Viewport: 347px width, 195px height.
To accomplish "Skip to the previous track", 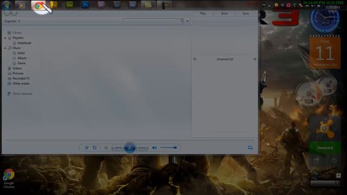I will [118, 148].
